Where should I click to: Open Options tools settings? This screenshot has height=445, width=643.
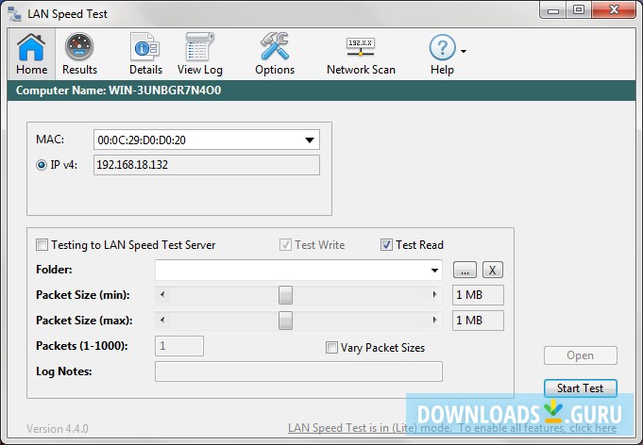pos(275,54)
